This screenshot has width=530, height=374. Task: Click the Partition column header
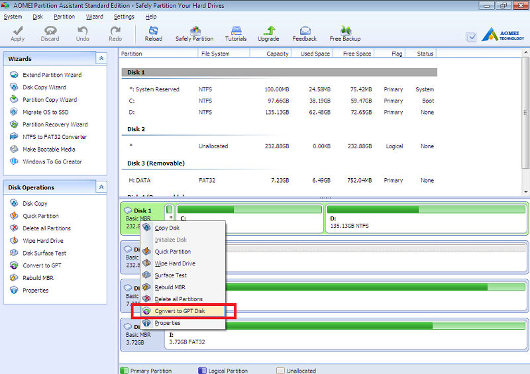tap(158, 54)
